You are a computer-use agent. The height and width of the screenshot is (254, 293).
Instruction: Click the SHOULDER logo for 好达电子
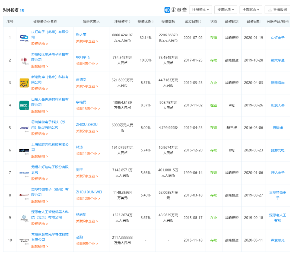click(x=24, y=173)
